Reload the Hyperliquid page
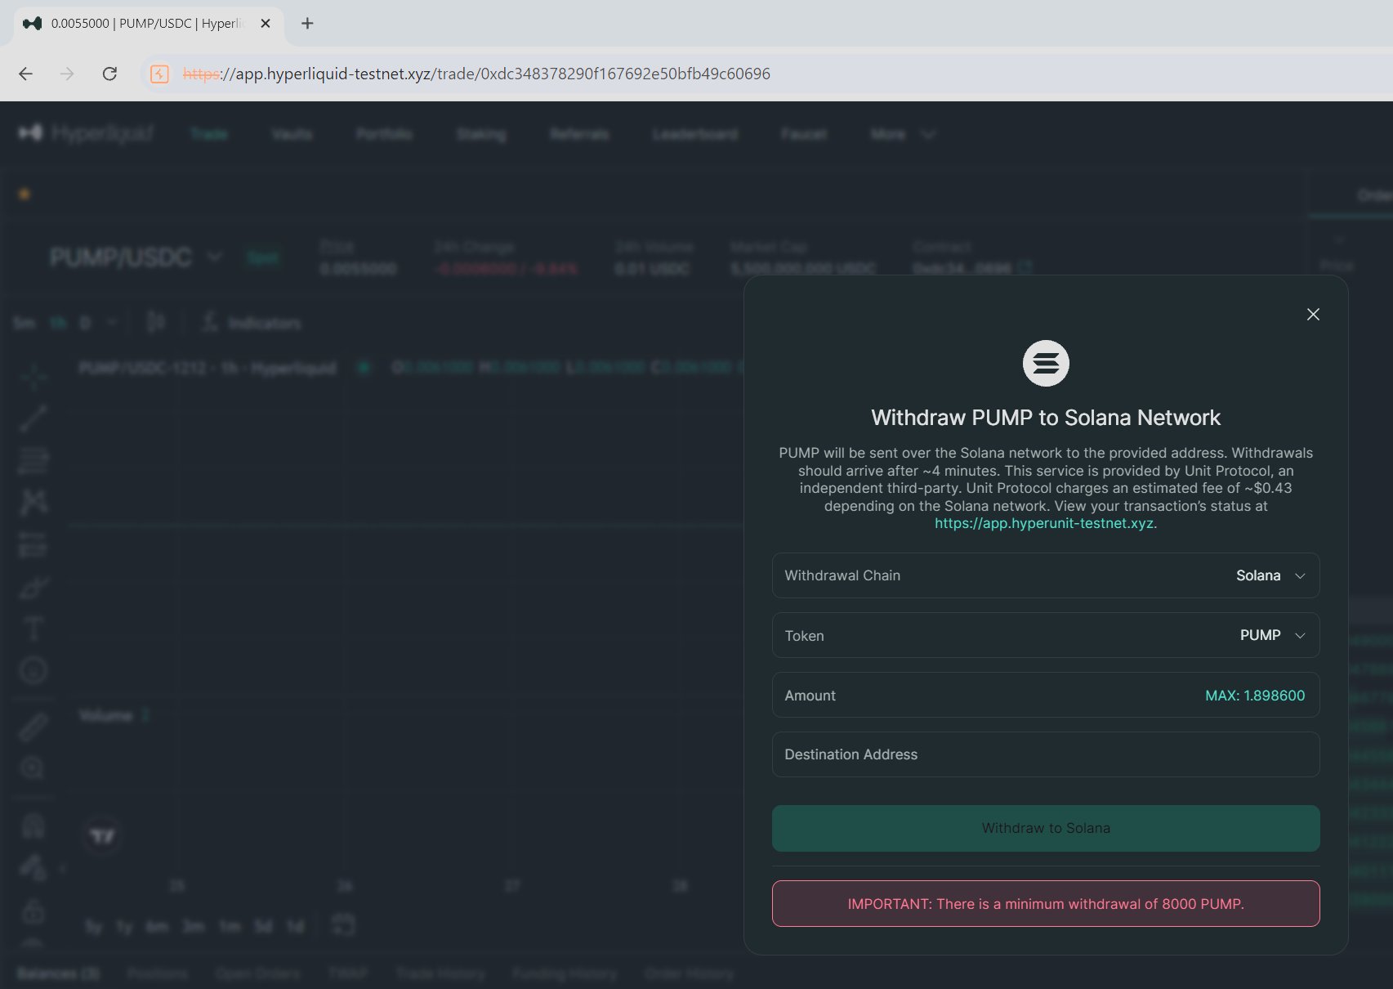The image size is (1393, 989). tap(109, 74)
